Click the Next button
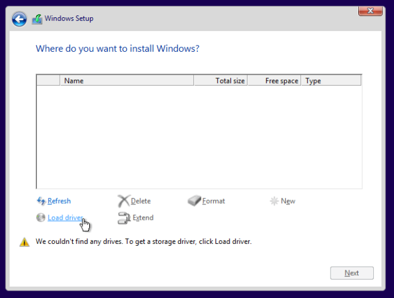The height and width of the screenshot is (298, 394). 352,273
